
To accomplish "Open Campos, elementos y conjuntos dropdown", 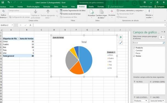I will coord(130,10).
